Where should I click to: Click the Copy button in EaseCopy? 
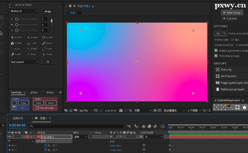[23, 103]
